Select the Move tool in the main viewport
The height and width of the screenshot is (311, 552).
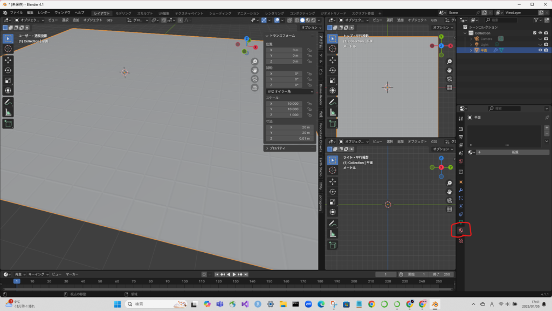[8, 59]
